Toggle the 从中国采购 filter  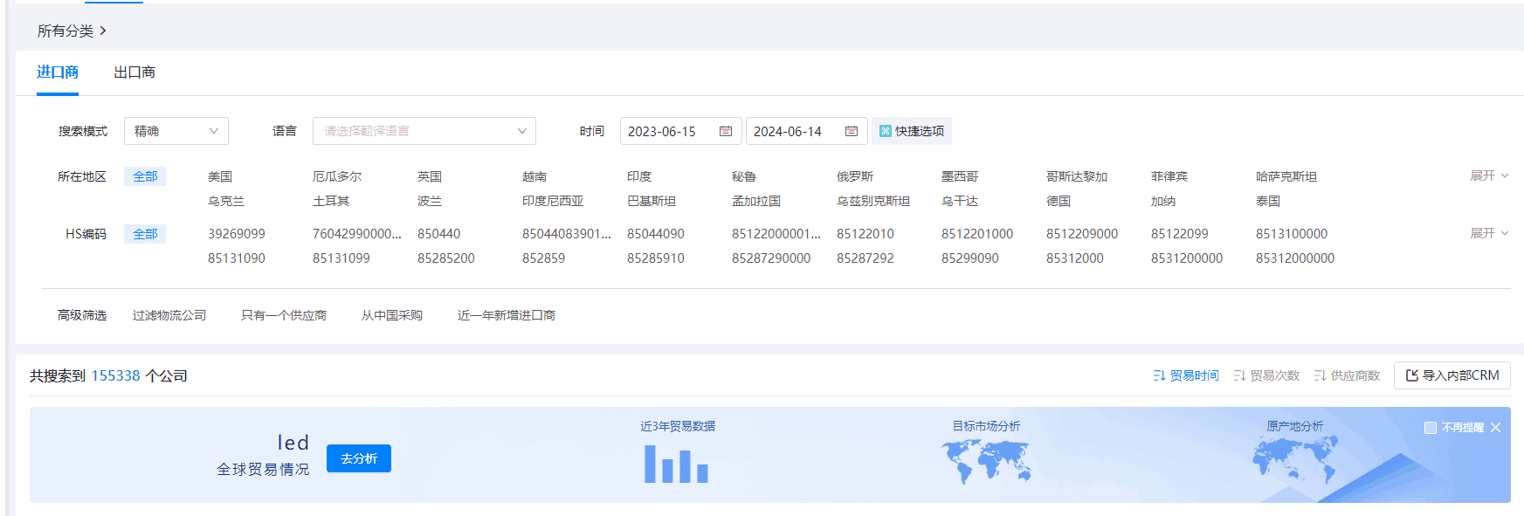coord(391,315)
